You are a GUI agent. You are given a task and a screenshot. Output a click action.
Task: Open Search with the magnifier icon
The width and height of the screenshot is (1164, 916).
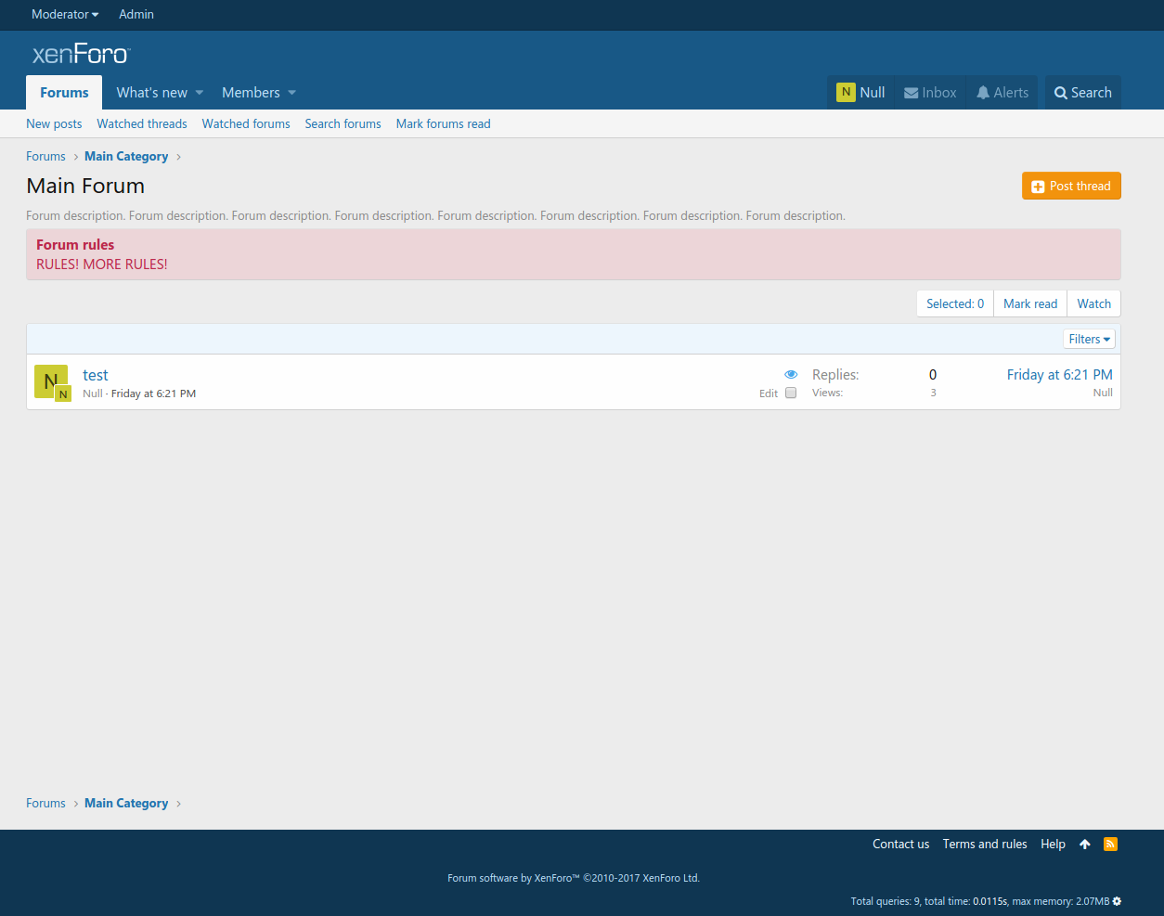point(1061,93)
